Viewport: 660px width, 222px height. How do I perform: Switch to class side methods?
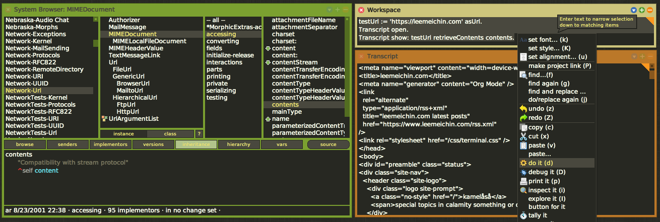click(x=170, y=134)
